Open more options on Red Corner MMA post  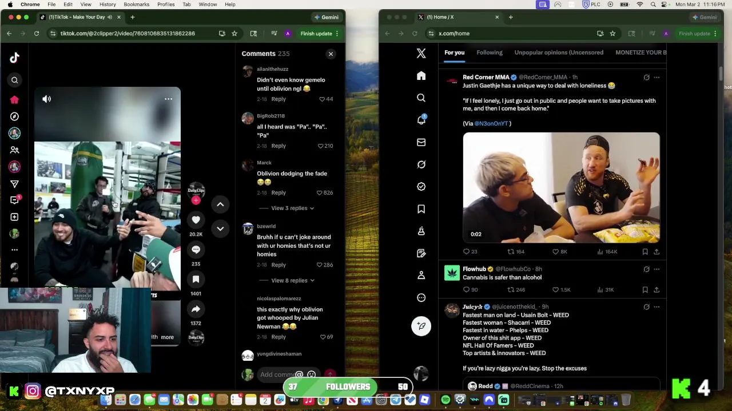[x=657, y=78]
